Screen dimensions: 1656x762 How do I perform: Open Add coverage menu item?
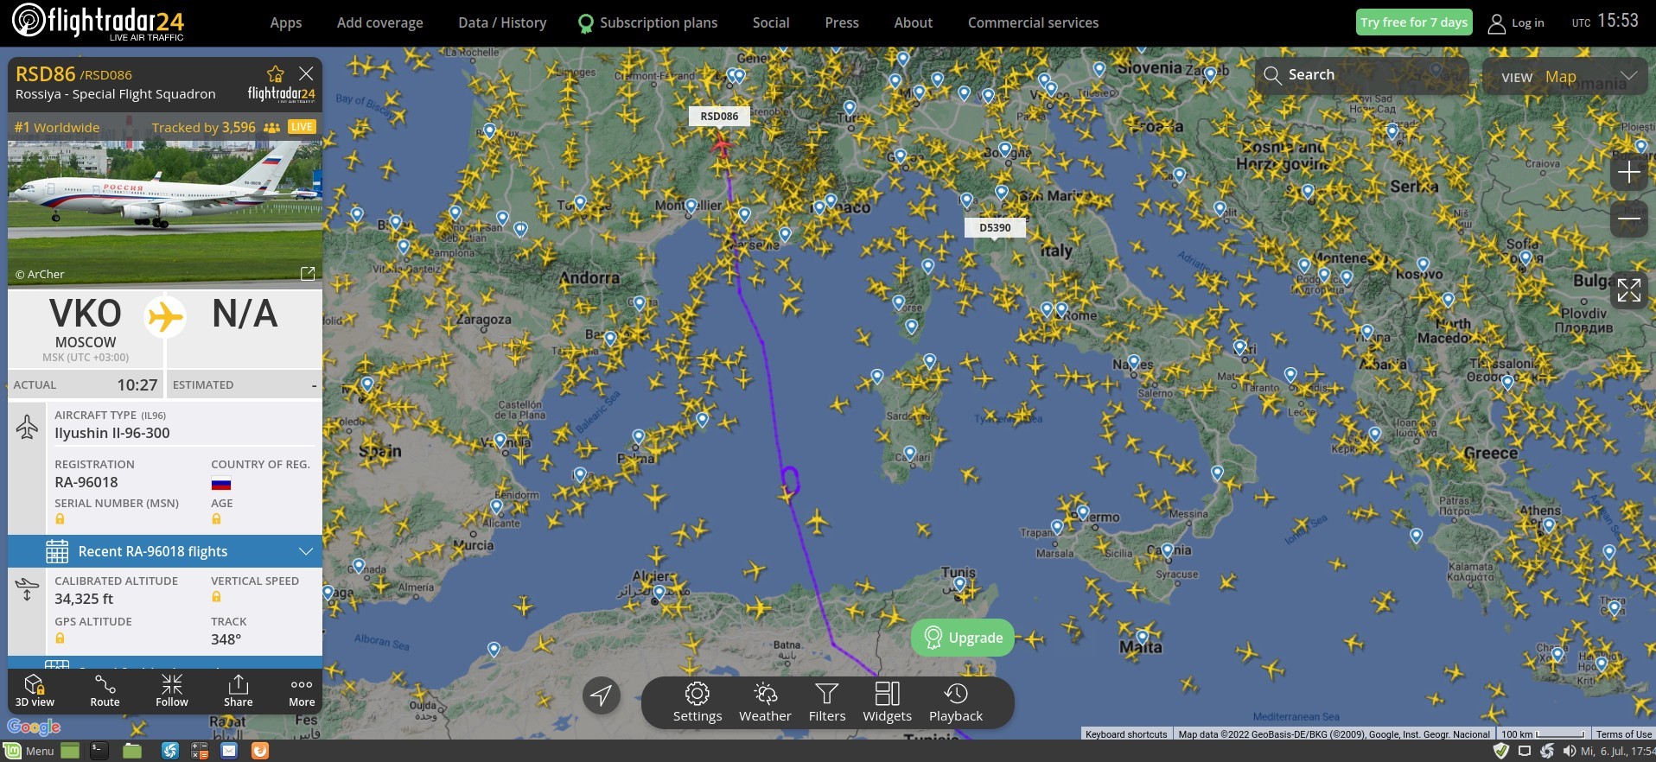(380, 22)
